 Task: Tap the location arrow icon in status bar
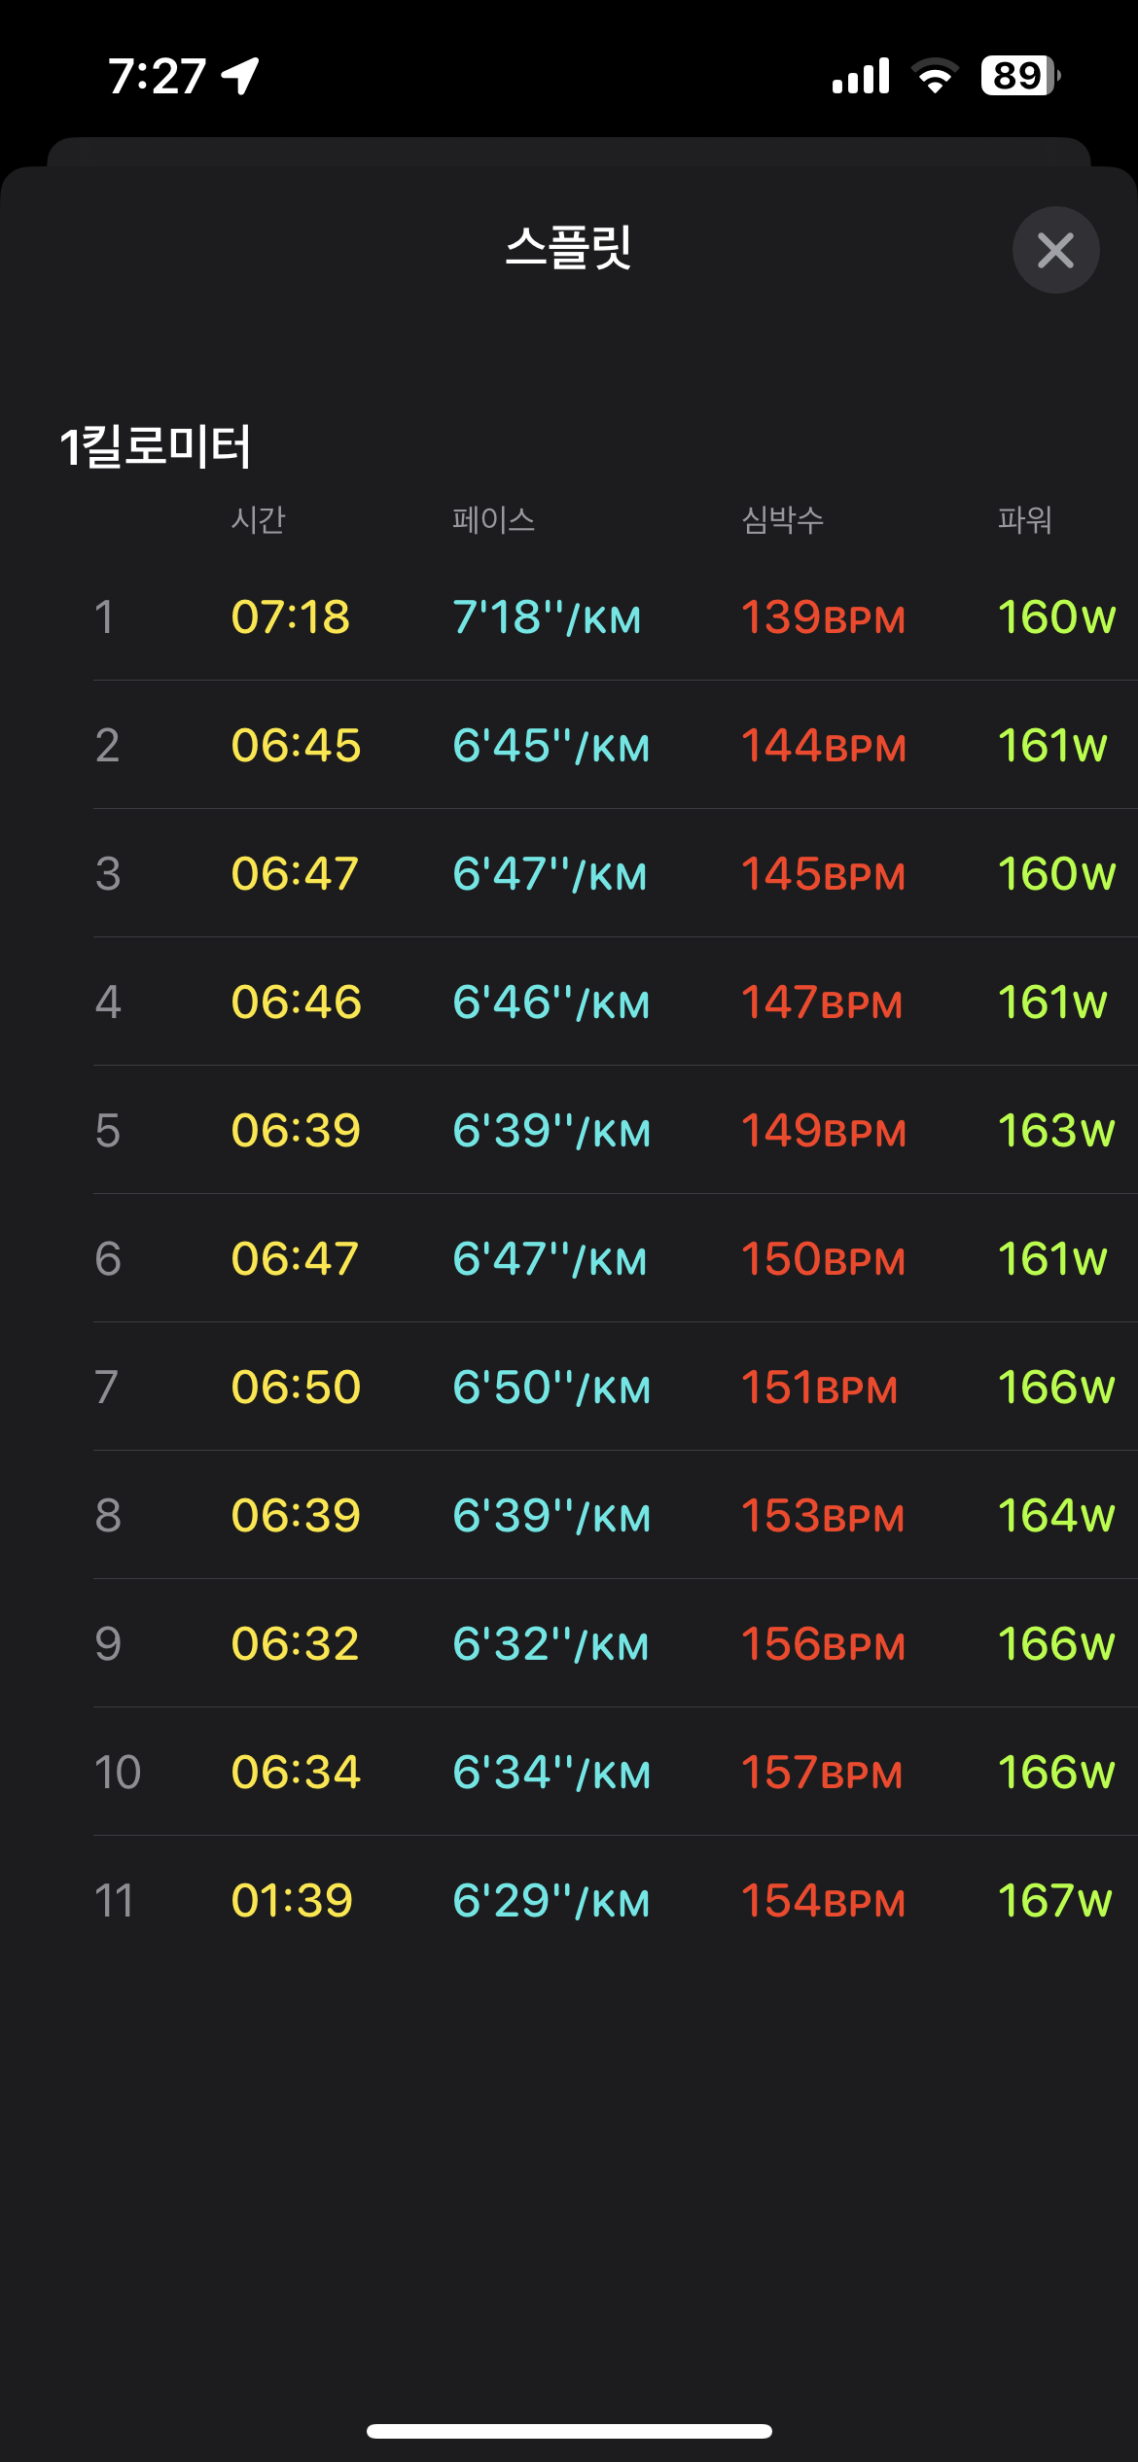240,75
